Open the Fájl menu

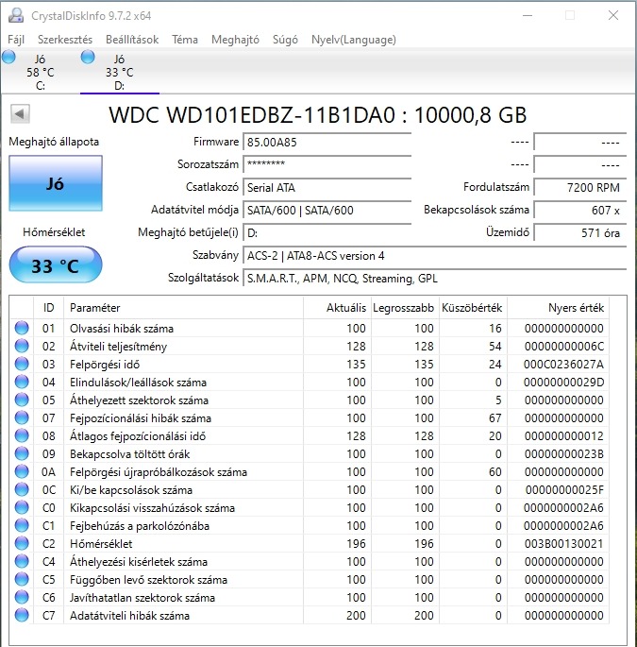pyautogui.click(x=16, y=40)
